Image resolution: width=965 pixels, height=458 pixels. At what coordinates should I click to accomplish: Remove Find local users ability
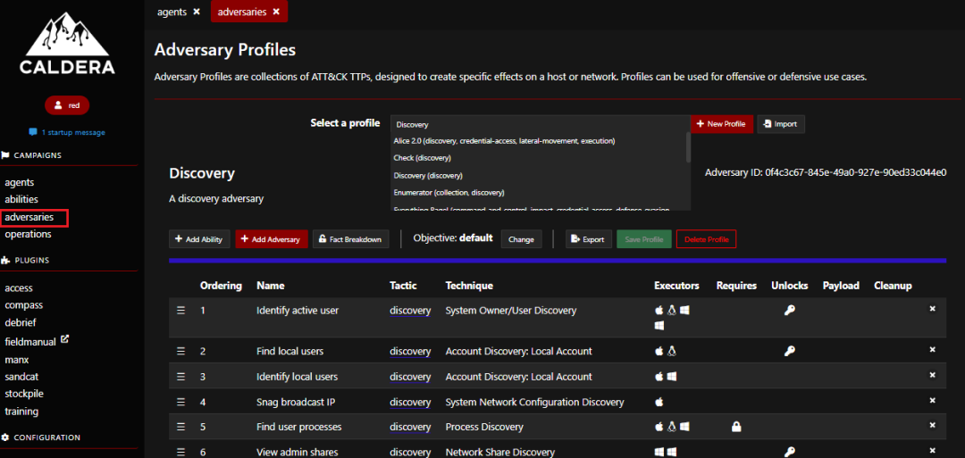click(x=932, y=349)
